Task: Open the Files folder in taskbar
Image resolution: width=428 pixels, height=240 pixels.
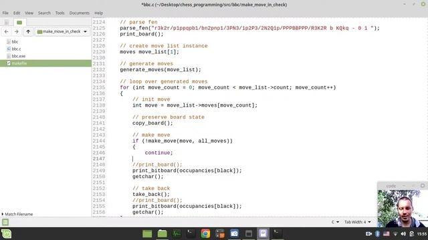Action: (162, 234)
